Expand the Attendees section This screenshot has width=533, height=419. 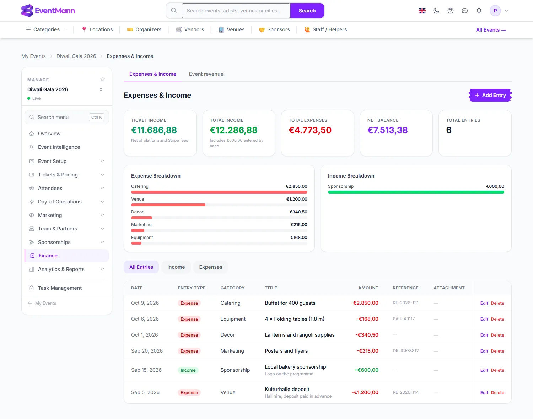(x=67, y=188)
